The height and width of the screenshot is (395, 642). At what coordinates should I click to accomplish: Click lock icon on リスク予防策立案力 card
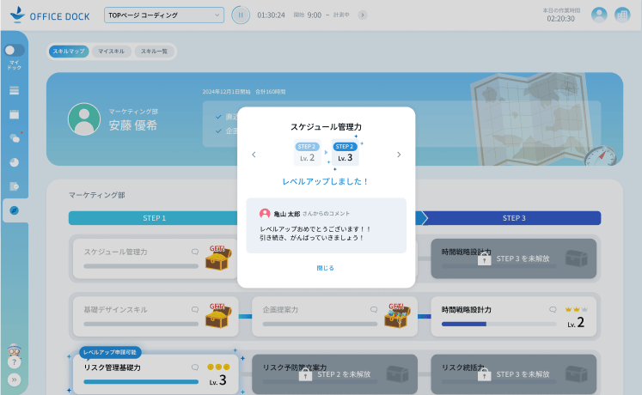point(305,374)
